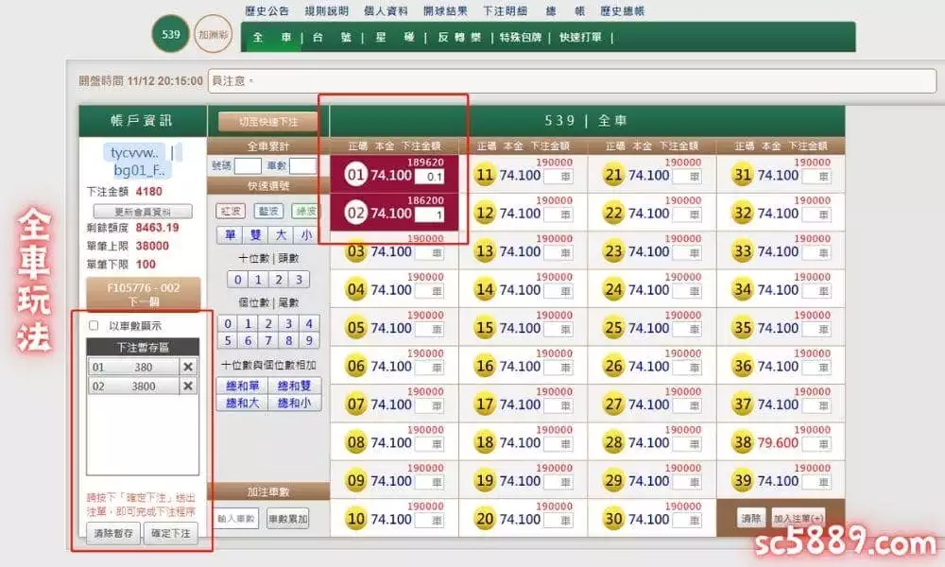Toggle the 總和小 sum filter
Image resolution: width=945 pixels, height=567 pixels.
(294, 403)
